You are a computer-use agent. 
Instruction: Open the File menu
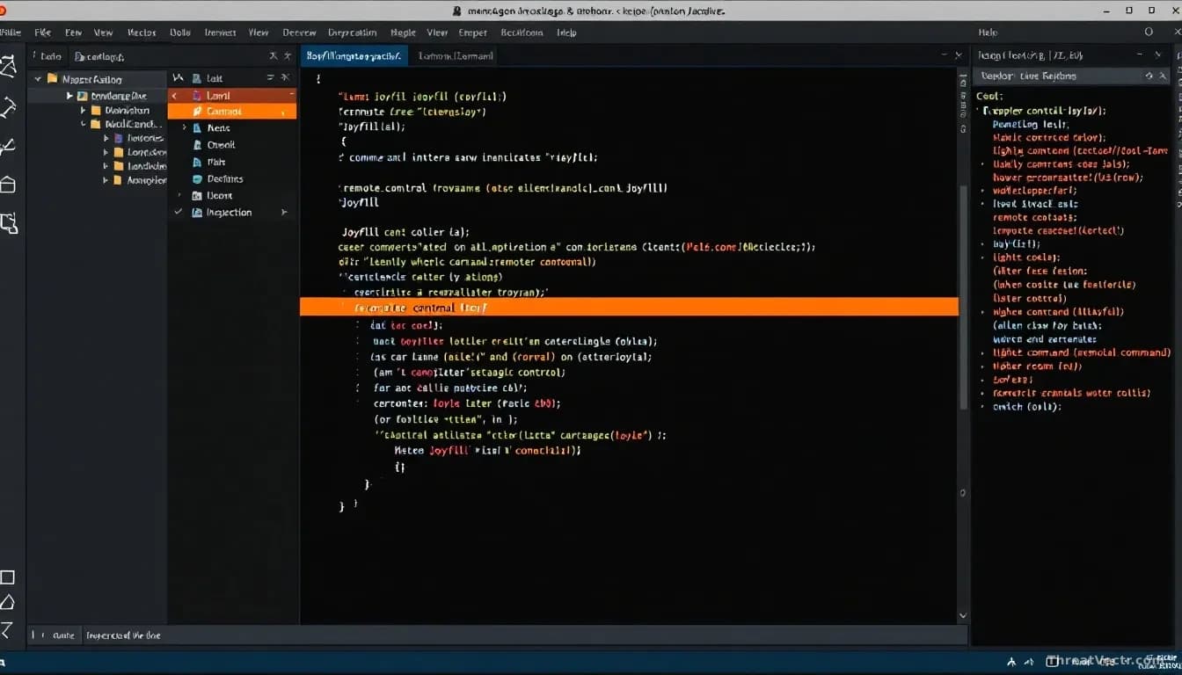pyautogui.click(x=42, y=33)
